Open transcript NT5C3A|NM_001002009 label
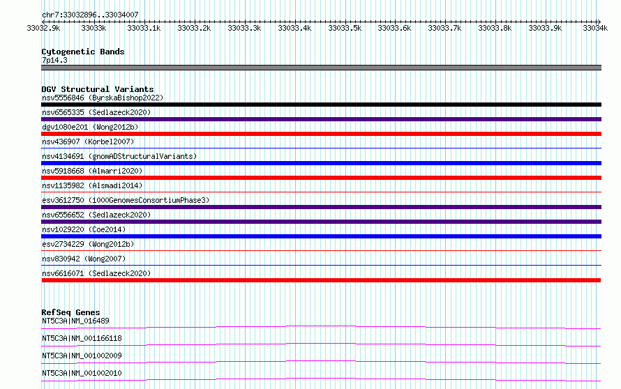This screenshot has height=389, width=621. (x=82, y=356)
